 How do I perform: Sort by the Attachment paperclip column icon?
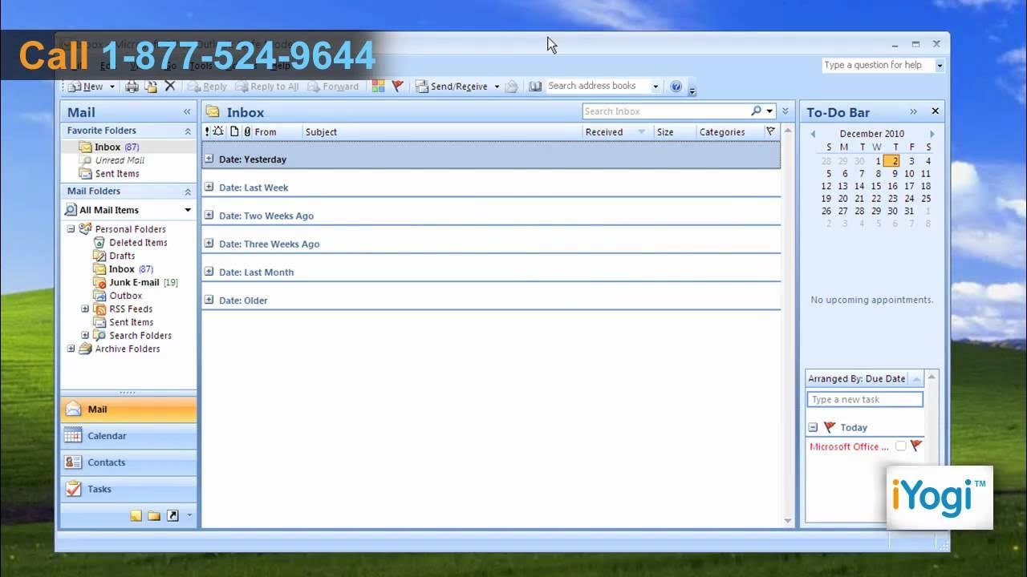tap(247, 131)
